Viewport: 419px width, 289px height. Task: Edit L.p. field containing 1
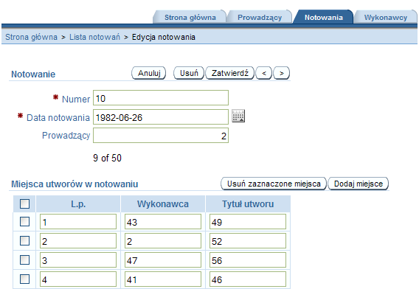(x=78, y=221)
